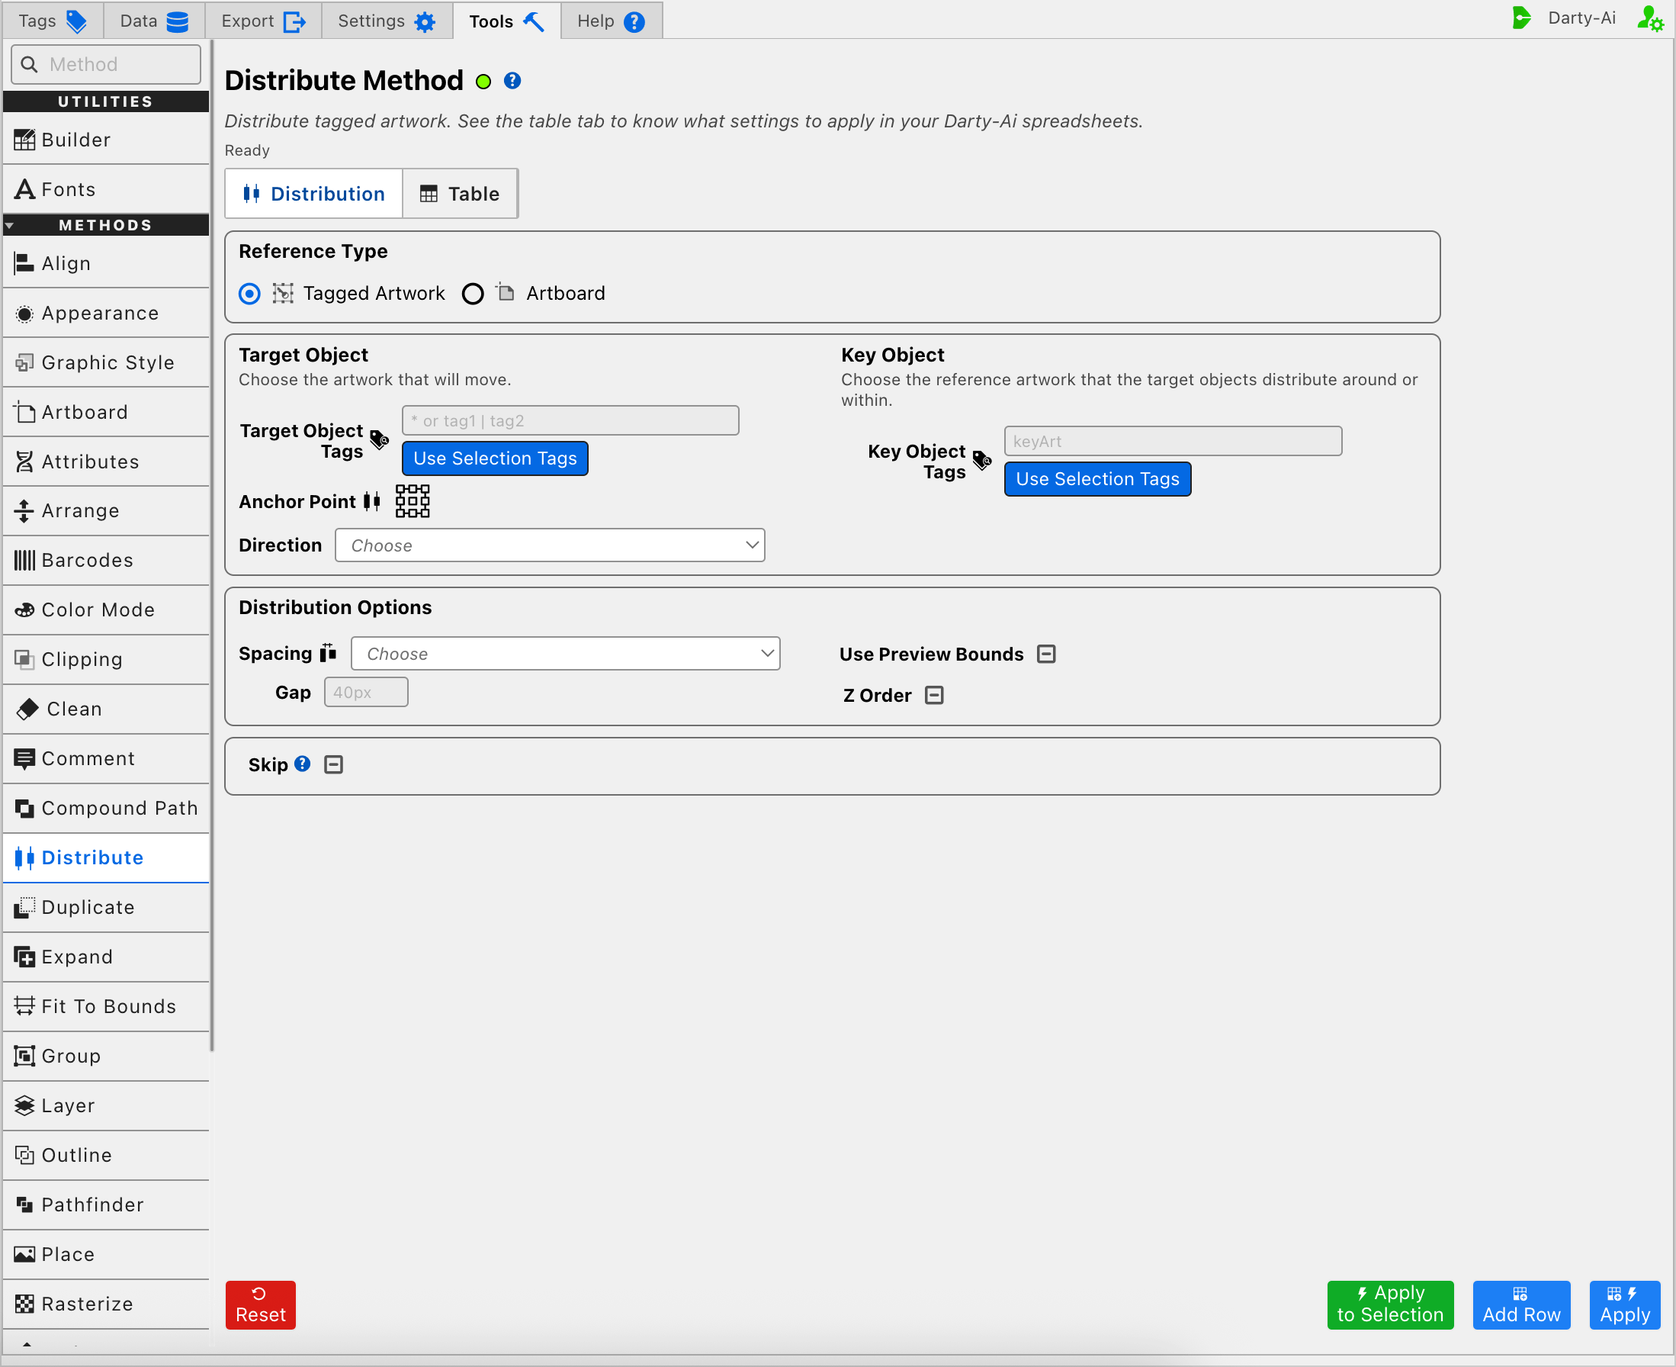Click the Darty-Ai logo icon
This screenshot has height=1367, width=1676.
1522,18
